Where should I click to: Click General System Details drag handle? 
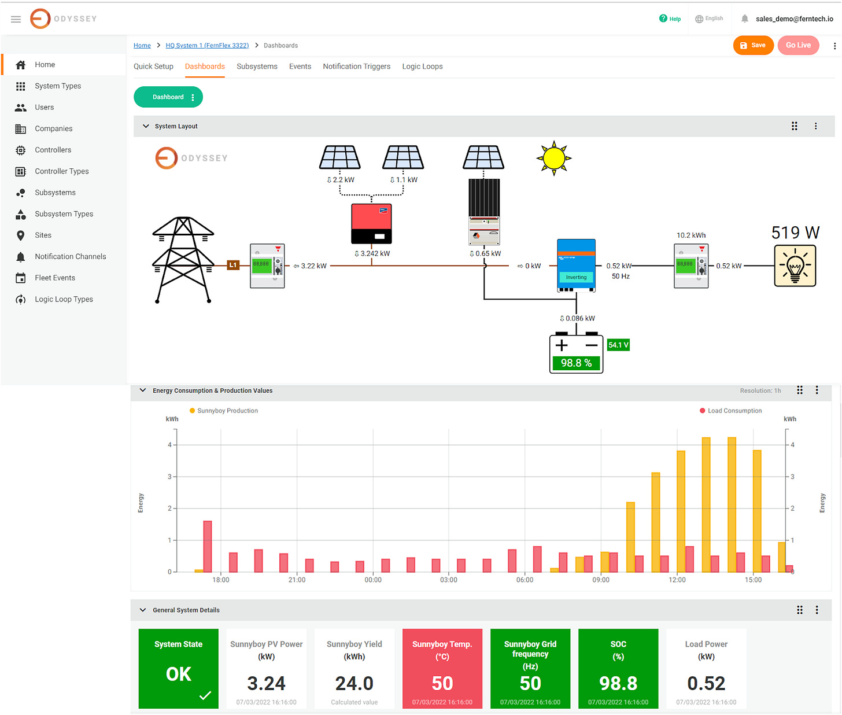click(x=800, y=610)
